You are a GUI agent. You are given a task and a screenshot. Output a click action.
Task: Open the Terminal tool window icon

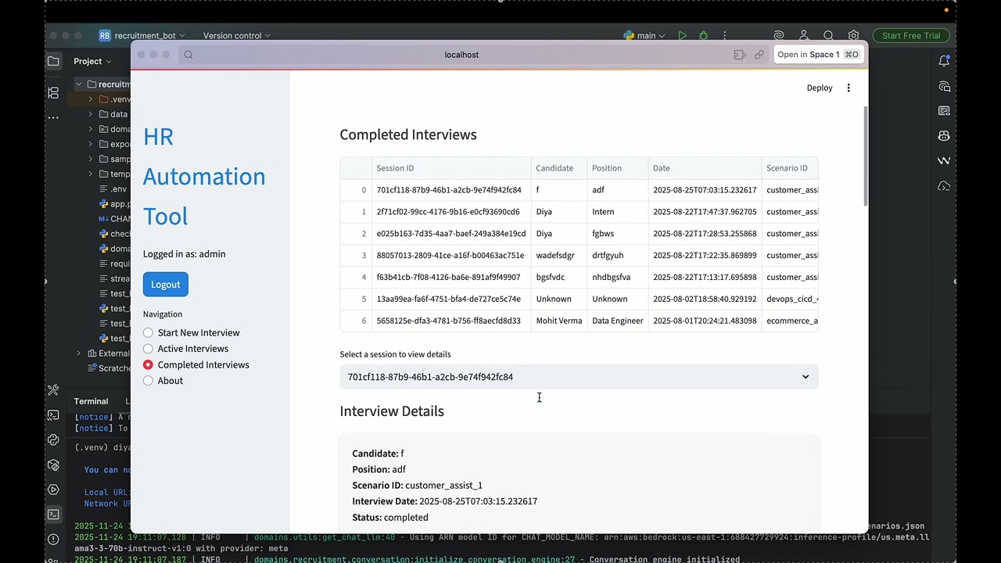coord(53,515)
